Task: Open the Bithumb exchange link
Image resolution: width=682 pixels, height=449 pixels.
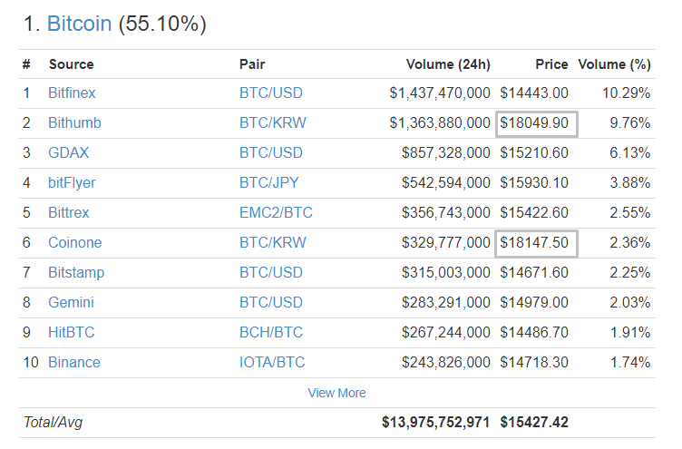Action: pos(74,122)
